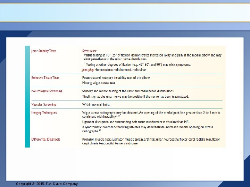Image resolution: width=250 pixels, height=187 pixels.
Task: Select the 'Valgus testing at 10°' sentence
Action: tap(152, 57)
